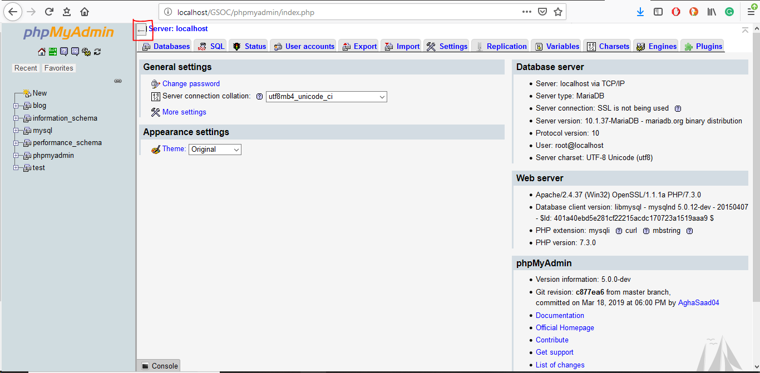Click the Theme brush icon

tap(155, 149)
